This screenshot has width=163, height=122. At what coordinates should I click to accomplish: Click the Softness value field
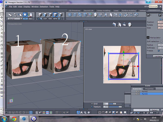coord(160,48)
